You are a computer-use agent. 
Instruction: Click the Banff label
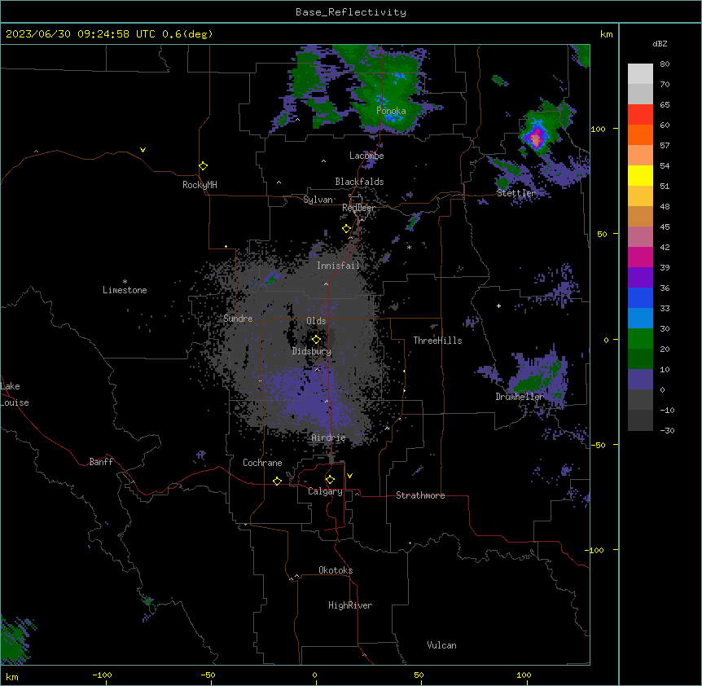pos(101,462)
